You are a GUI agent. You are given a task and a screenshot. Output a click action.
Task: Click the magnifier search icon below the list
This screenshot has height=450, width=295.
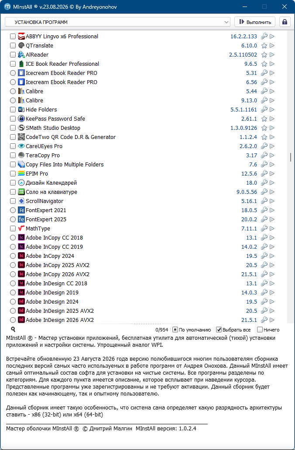[13, 329]
